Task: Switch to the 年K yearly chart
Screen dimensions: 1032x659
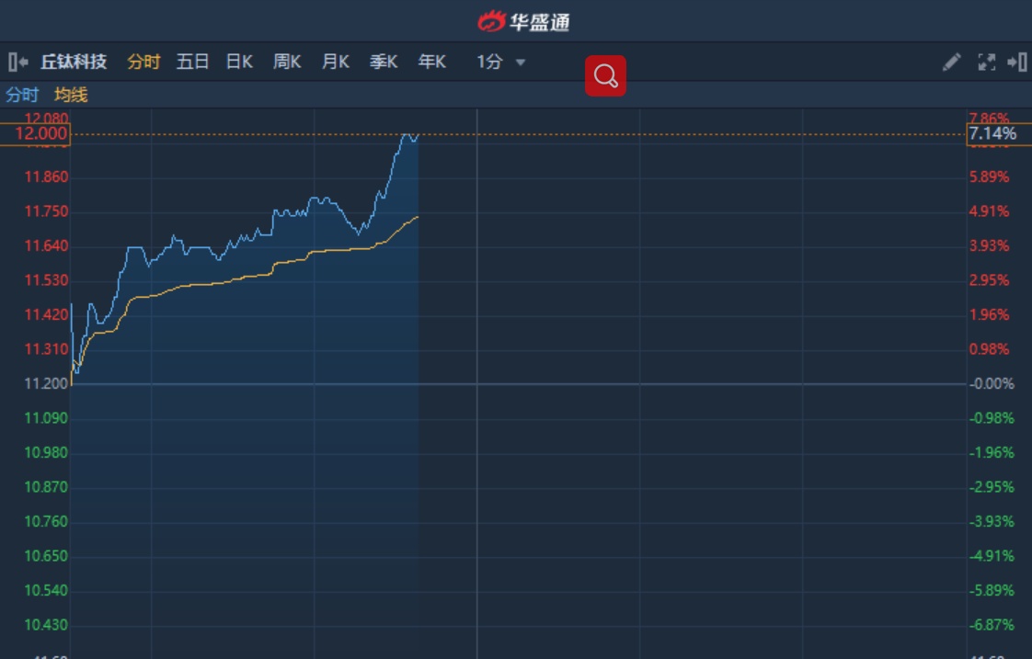Action: click(x=431, y=62)
